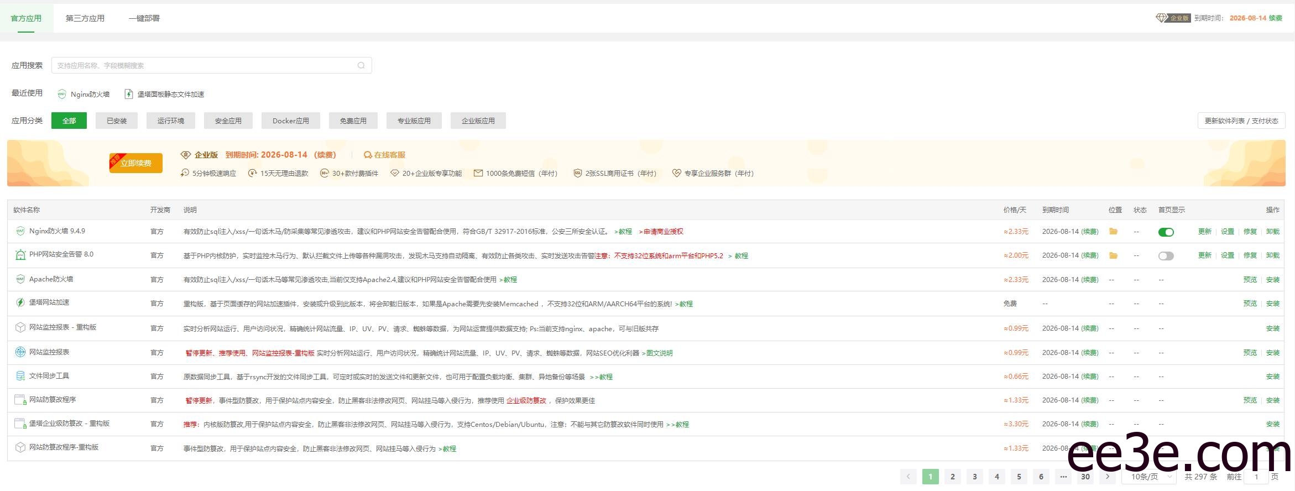This screenshot has height=491, width=1295.
Task: Click 设置 for Nginx防火墙
Action: coord(1228,232)
